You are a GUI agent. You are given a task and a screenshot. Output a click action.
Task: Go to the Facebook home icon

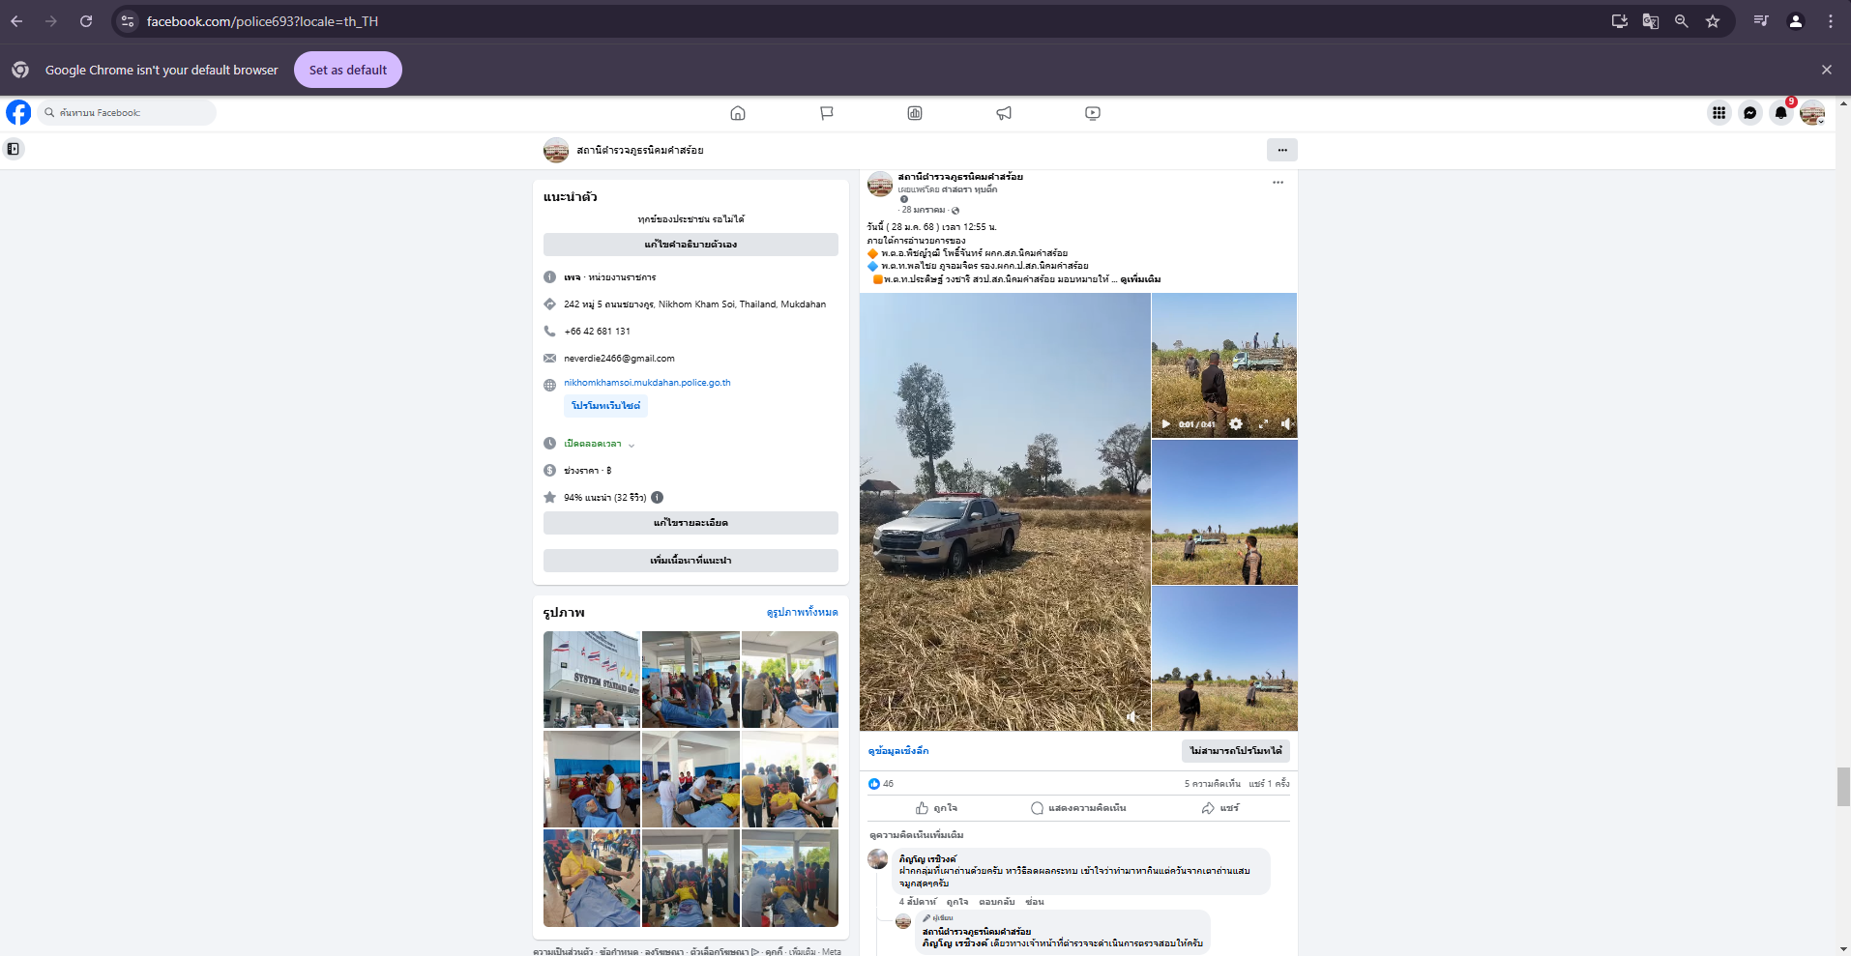pos(738,113)
